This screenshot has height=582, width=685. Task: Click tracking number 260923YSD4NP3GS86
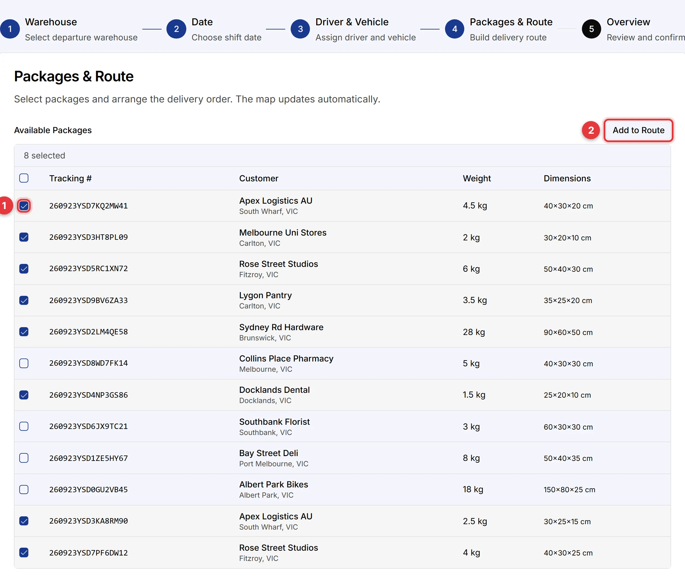click(88, 395)
